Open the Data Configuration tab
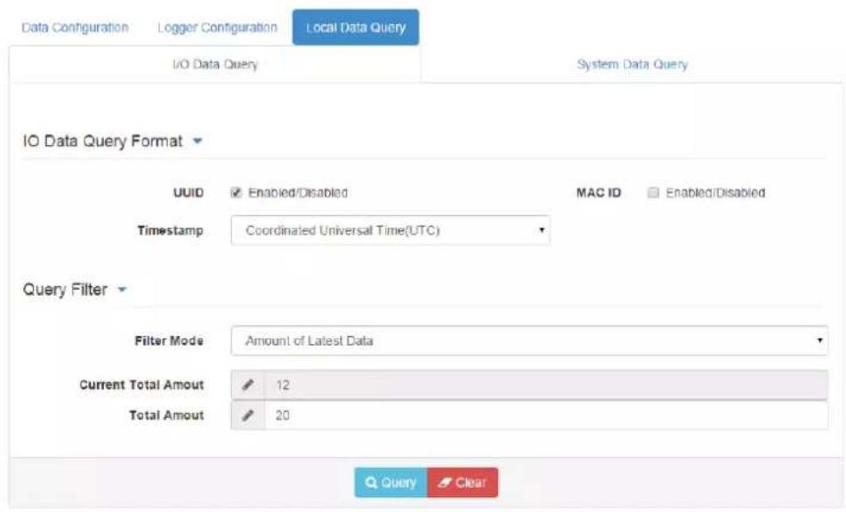846x512 pixels. (x=75, y=28)
